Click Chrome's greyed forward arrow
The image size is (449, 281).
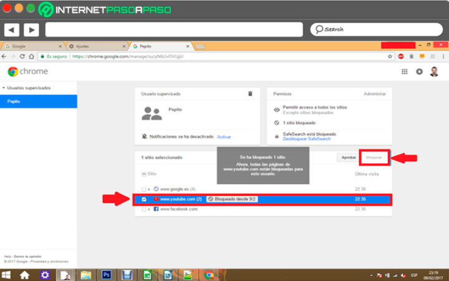pyautogui.click(x=12, y=56)
